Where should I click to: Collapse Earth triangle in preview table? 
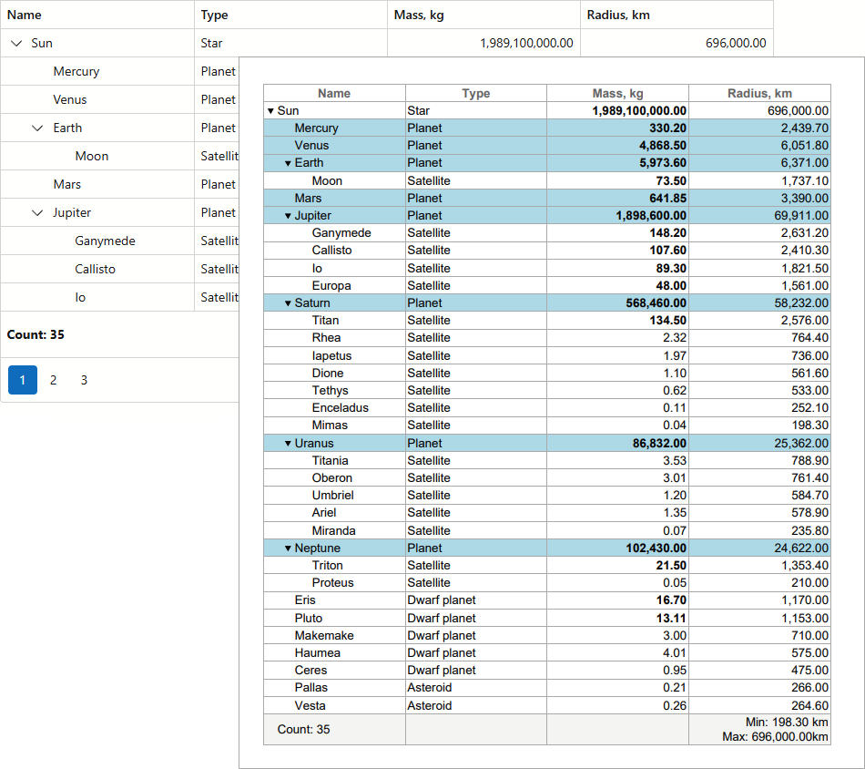288,164
